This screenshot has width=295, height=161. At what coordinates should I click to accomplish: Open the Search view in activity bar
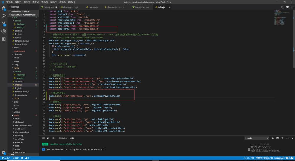coord(4,16)
